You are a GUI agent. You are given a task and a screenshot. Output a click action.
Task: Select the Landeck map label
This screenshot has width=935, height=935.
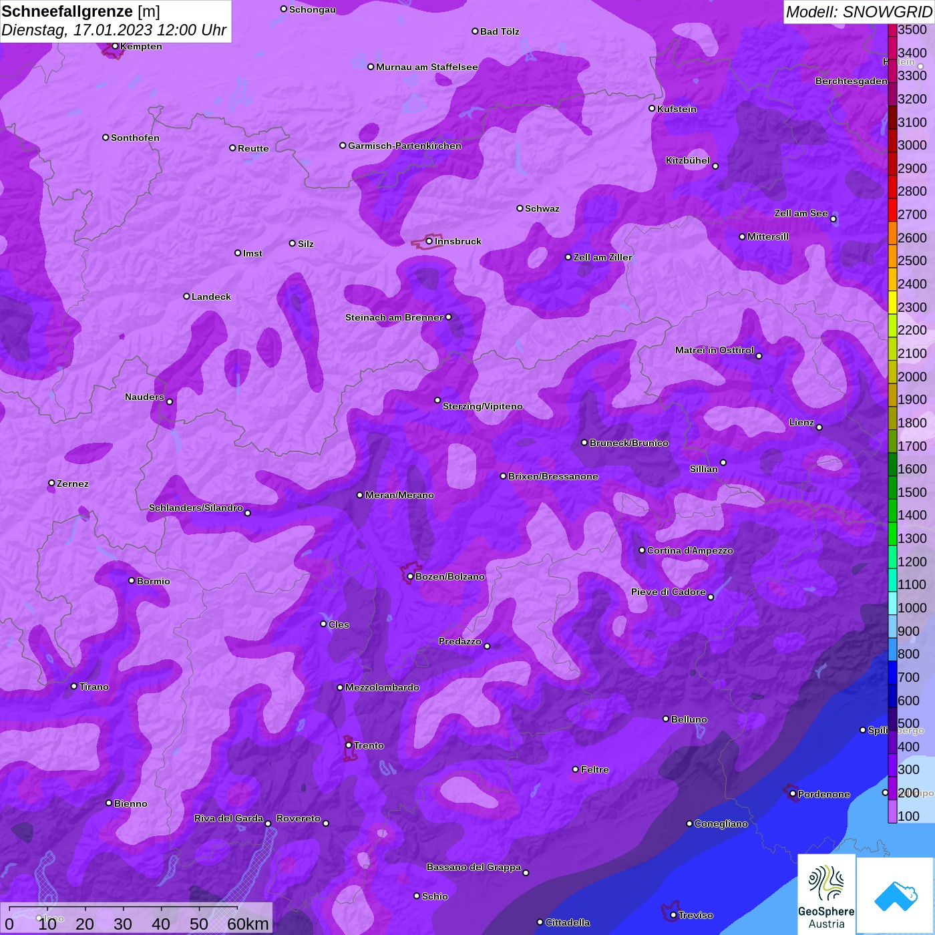[211, 297]
